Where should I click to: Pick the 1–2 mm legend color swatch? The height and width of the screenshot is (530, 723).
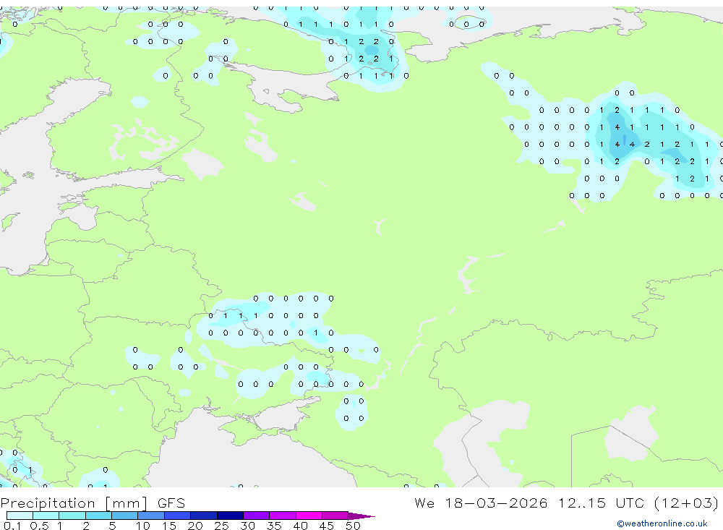(x=72, y=516)
